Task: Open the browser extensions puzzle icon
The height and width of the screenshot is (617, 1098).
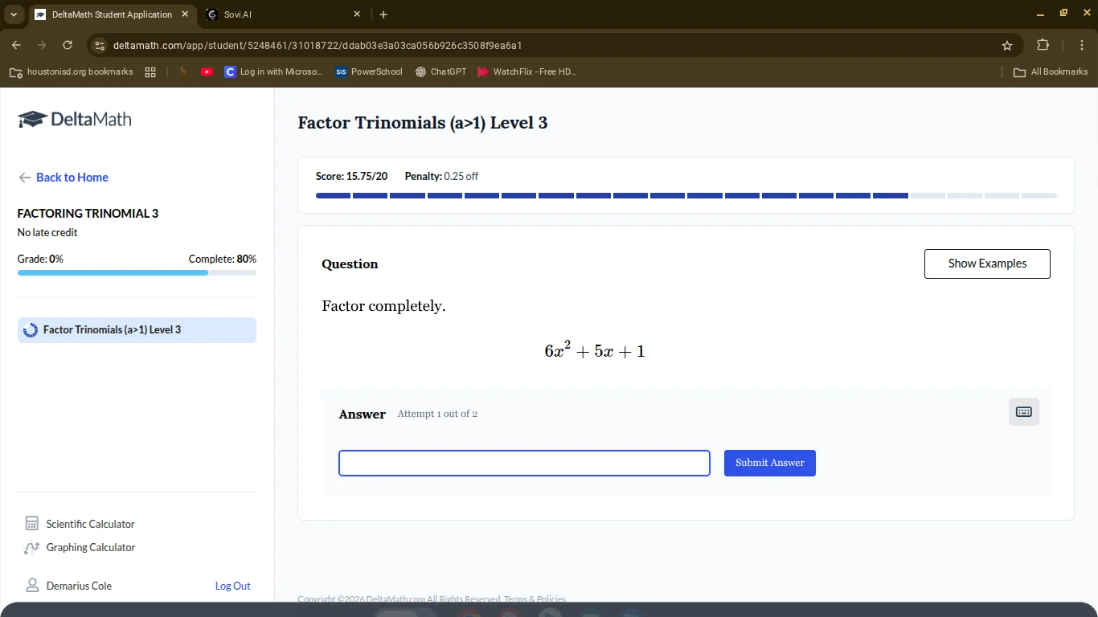Action: click(1043, 45)
